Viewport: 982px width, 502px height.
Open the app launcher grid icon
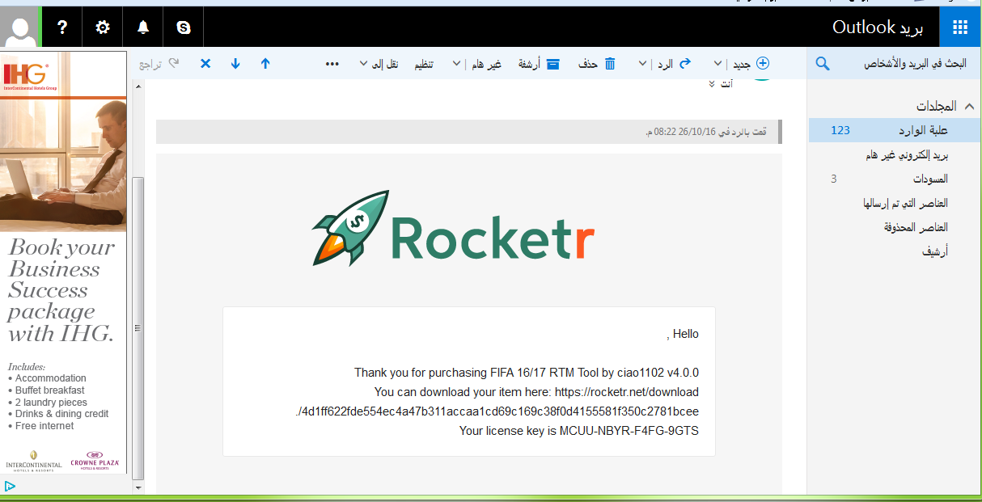coord(960,27)
